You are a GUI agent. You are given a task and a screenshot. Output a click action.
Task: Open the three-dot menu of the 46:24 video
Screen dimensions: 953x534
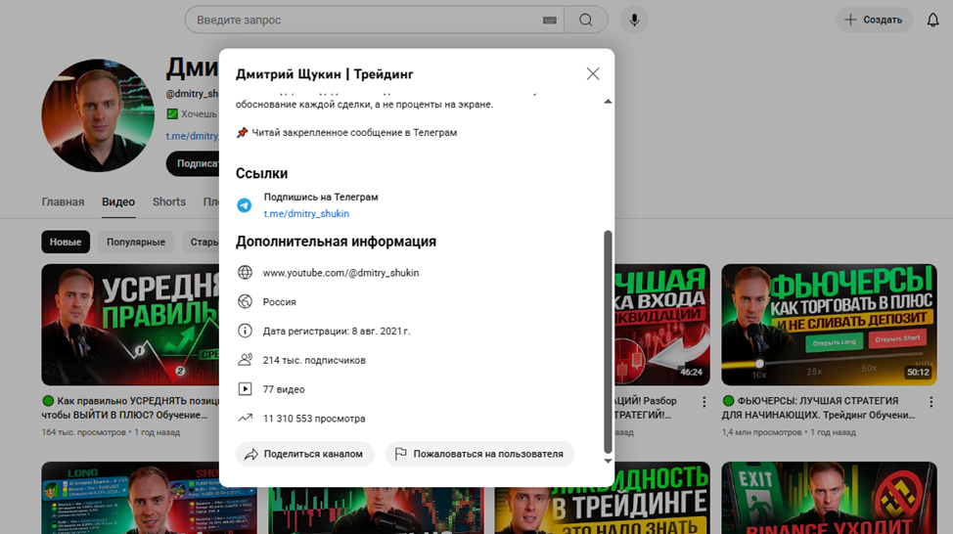703,402
